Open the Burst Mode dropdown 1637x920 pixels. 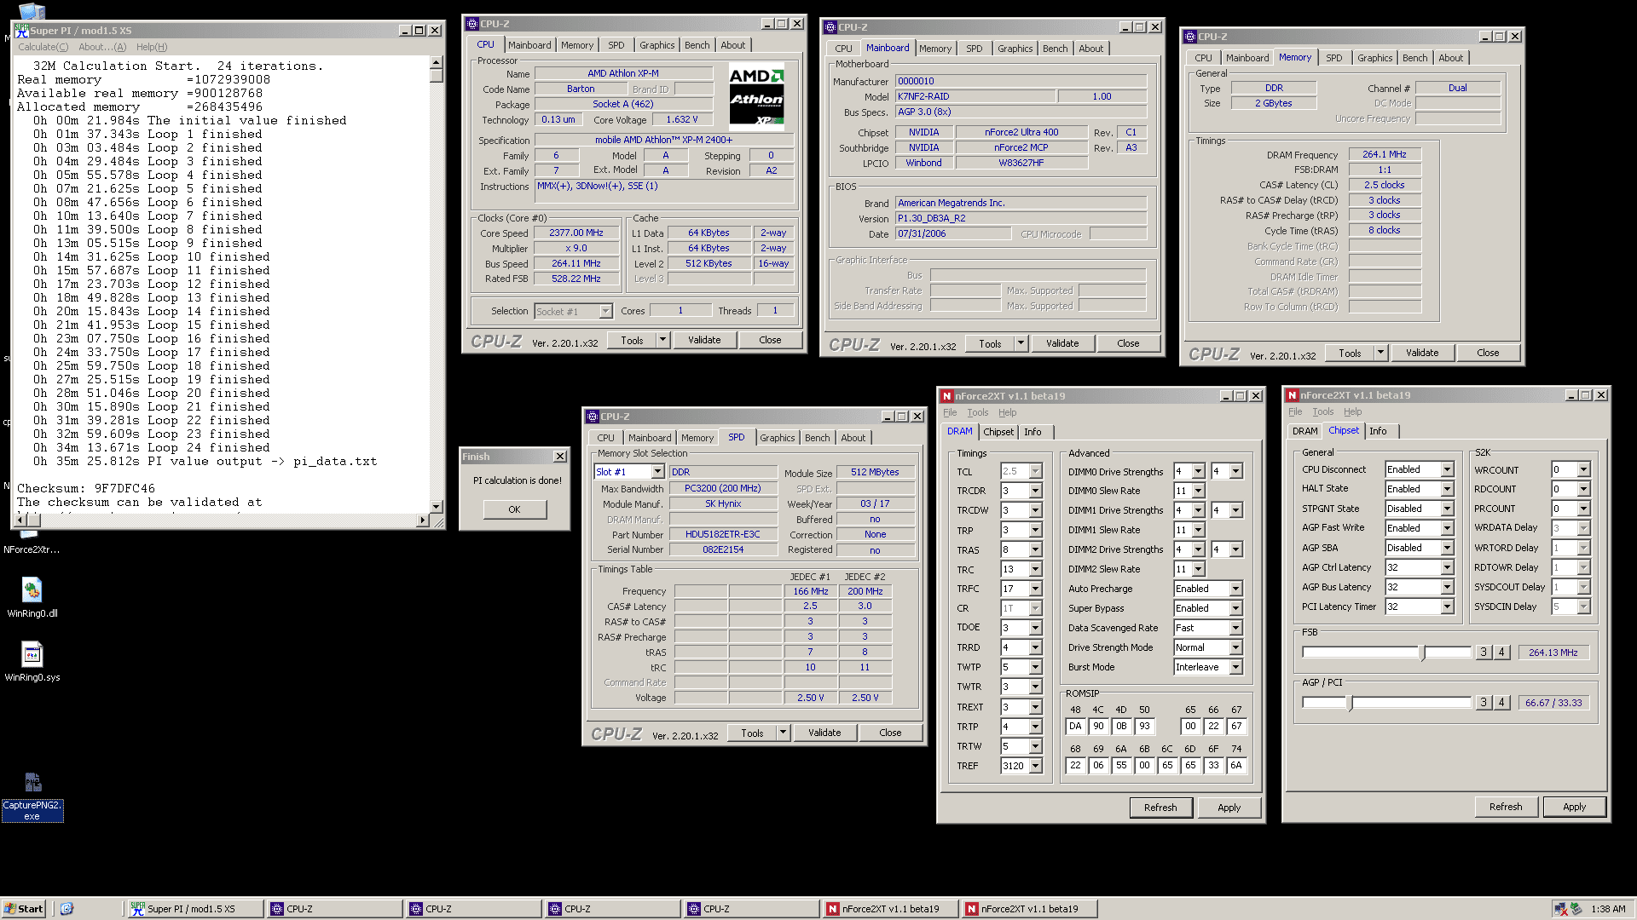[x=1235, y=667]
